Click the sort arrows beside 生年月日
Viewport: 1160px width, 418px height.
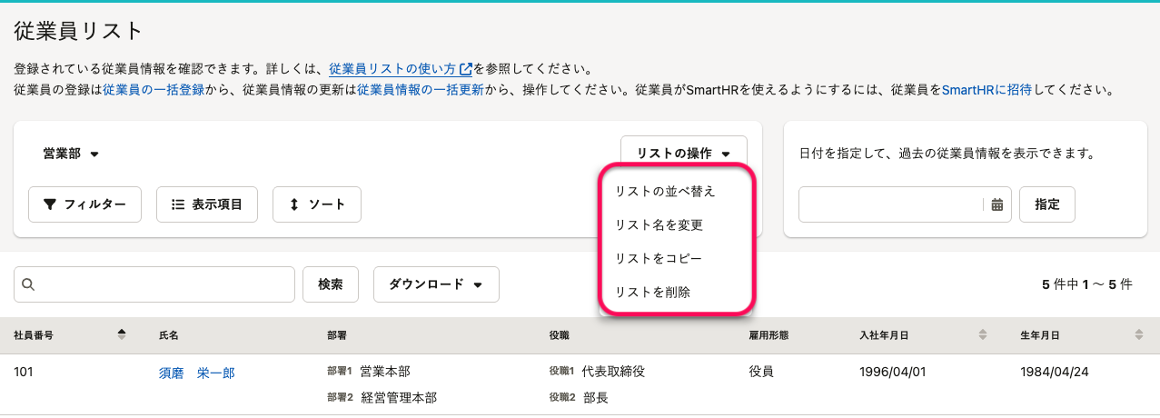[x=1139, y=334]
